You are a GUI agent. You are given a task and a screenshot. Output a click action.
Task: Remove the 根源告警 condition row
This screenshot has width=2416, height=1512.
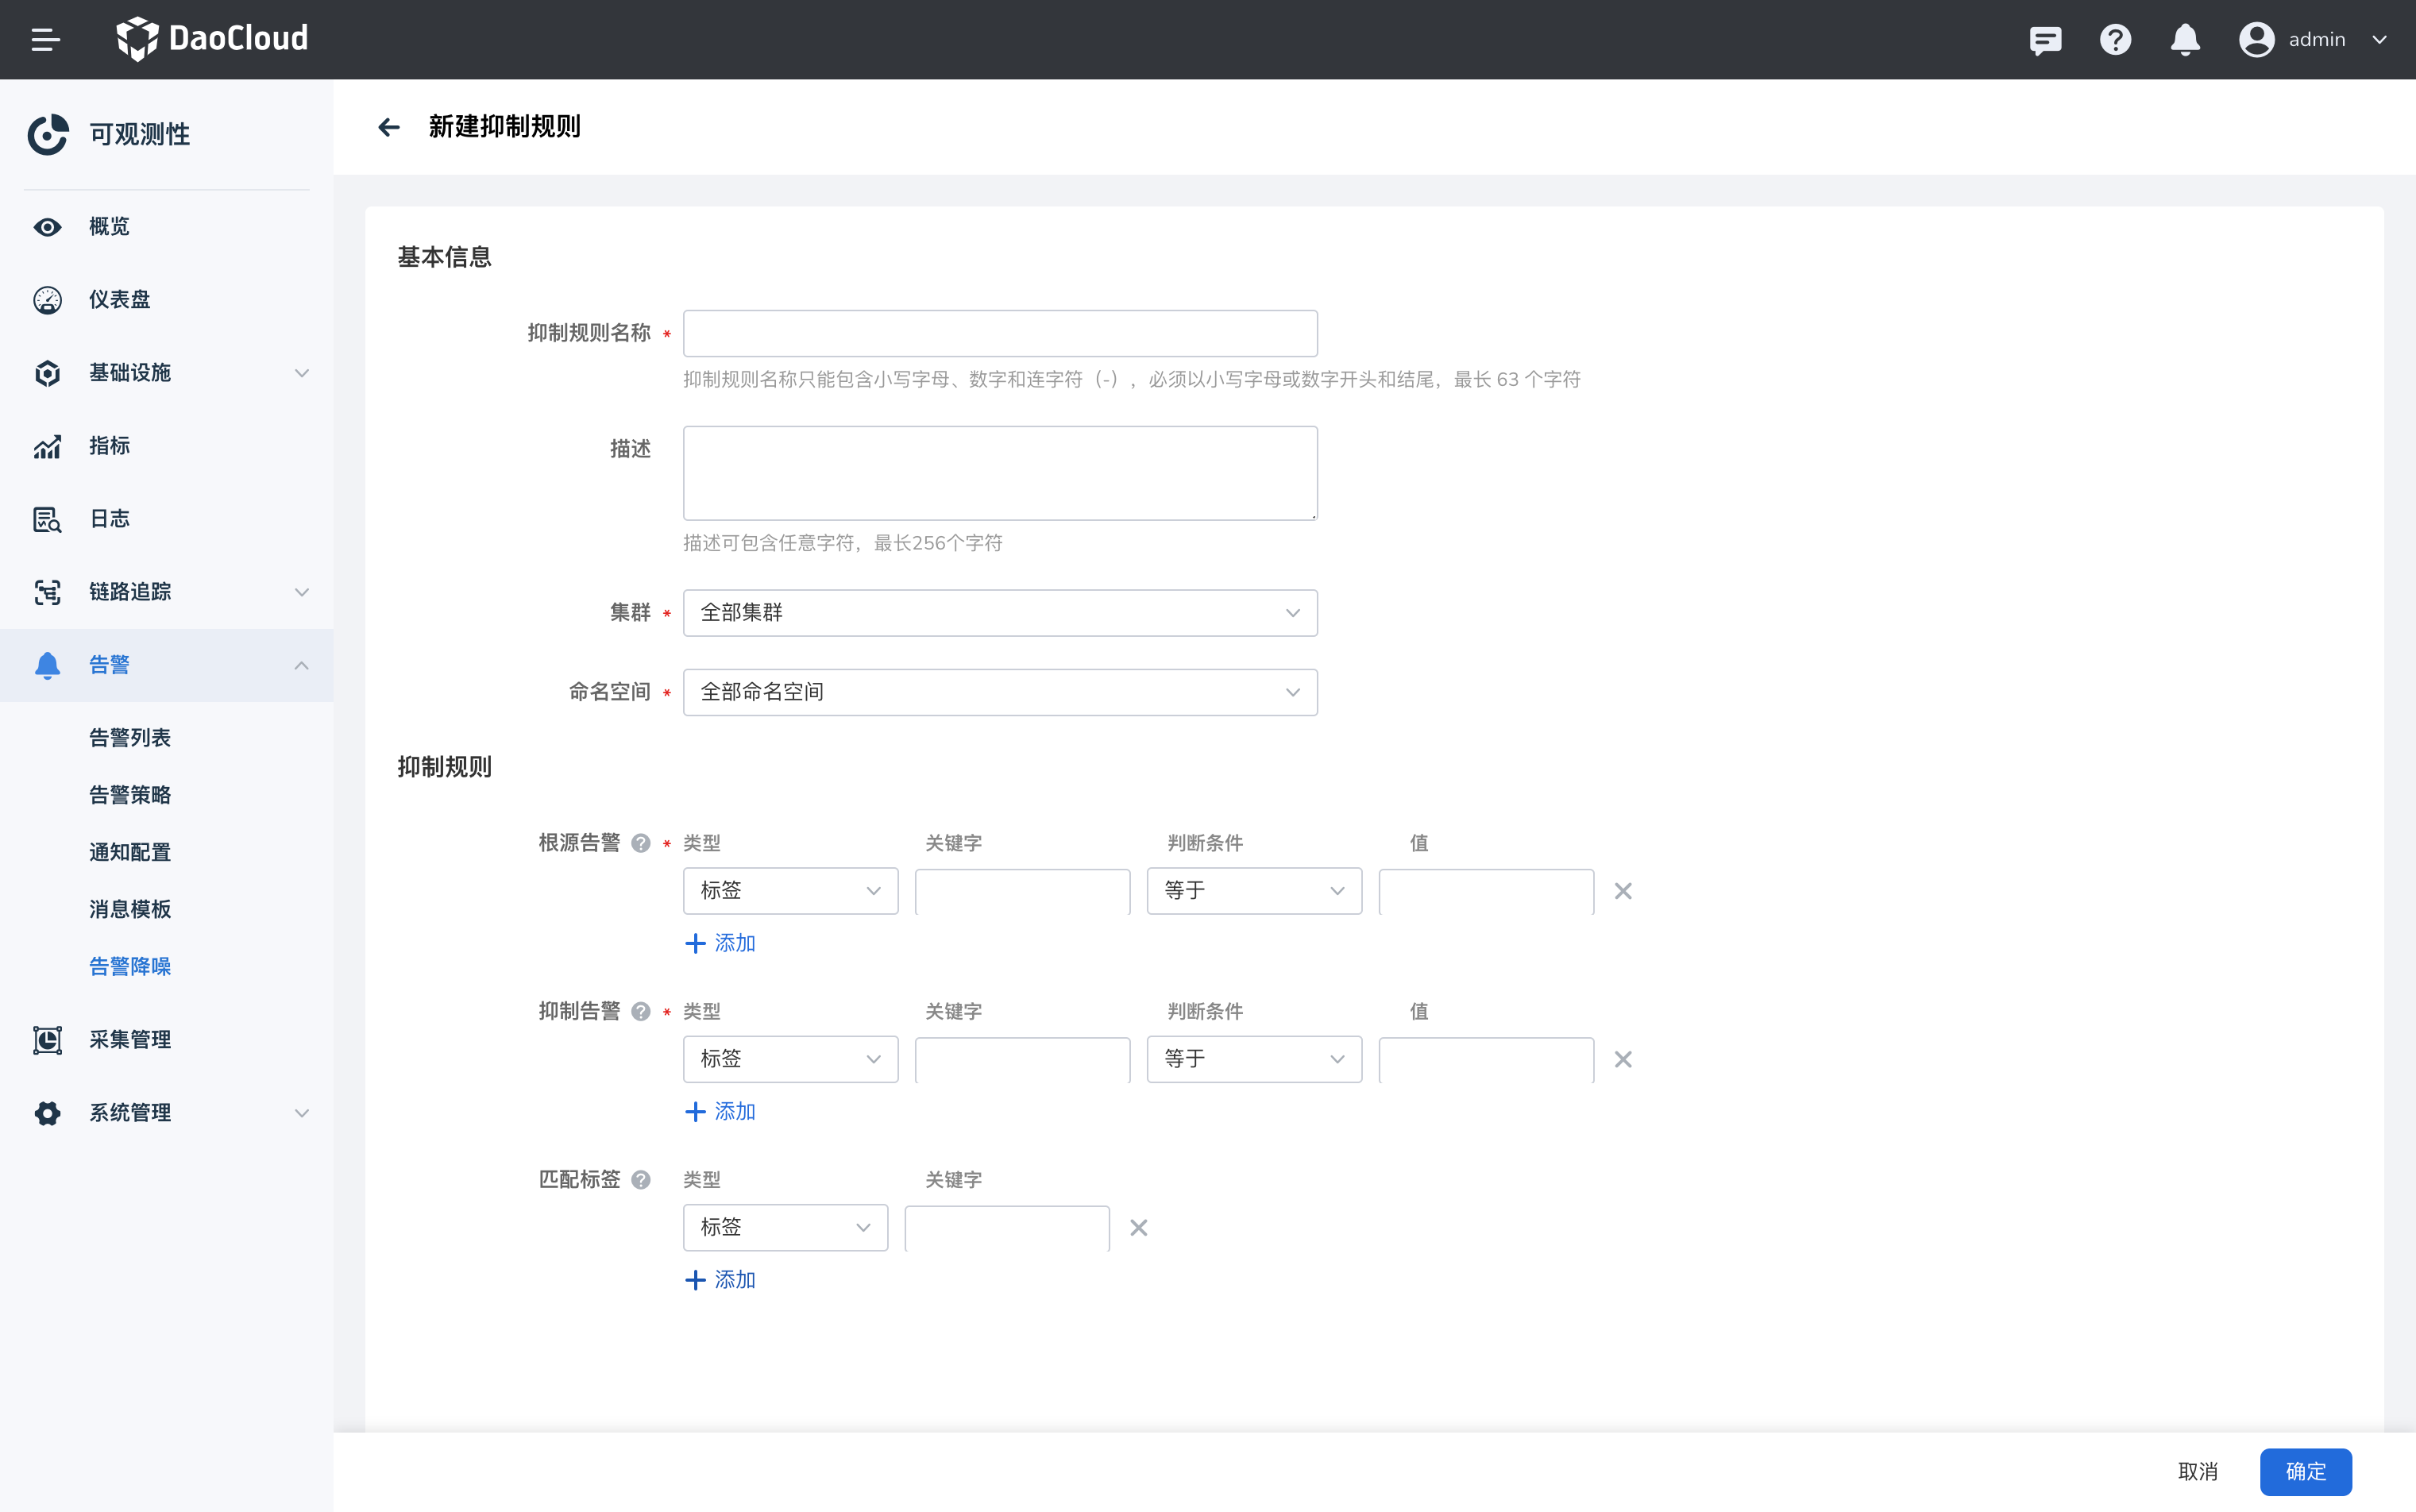(x=1622, y=891)
